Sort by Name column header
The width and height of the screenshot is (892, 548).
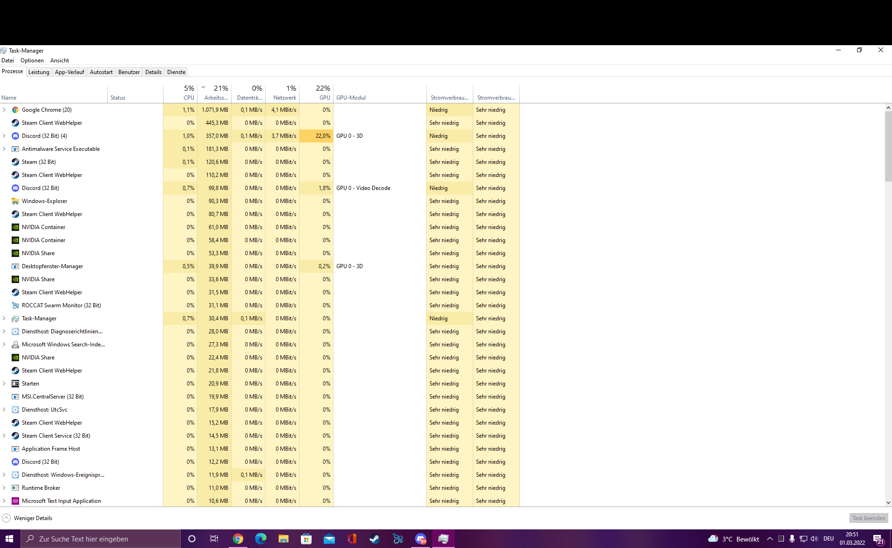[54, 93]
